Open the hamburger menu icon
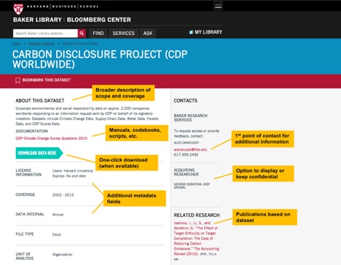 pyautogui.click(x=218, y=6)
